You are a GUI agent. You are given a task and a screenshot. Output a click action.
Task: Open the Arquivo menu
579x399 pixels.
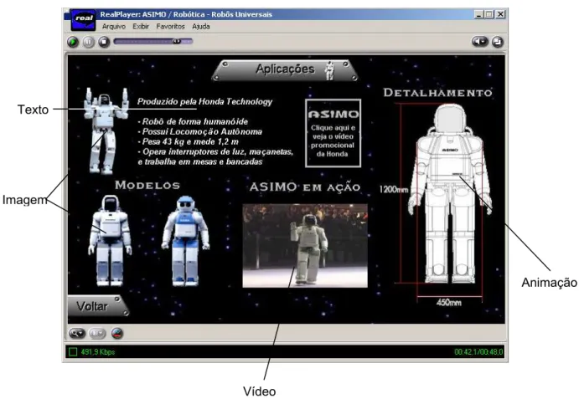pyautogui.click(x=114, y=27)
